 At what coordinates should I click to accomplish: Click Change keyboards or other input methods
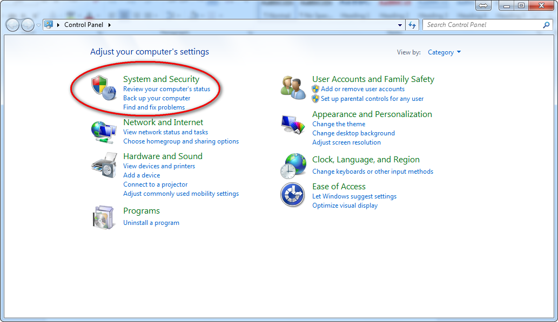pos(373,172)
